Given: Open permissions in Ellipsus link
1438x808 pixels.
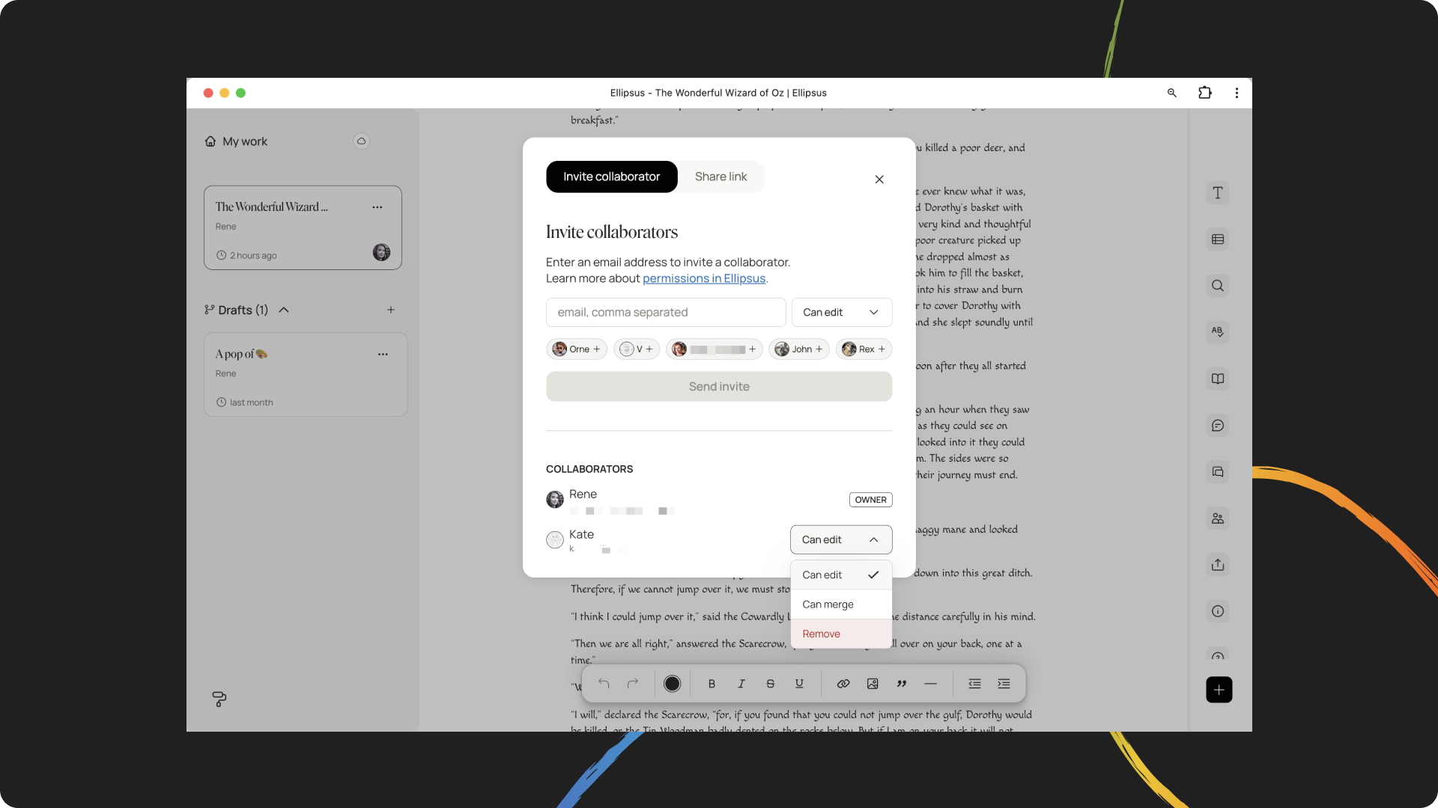Looking at the screenshot, I should [704, 278].
